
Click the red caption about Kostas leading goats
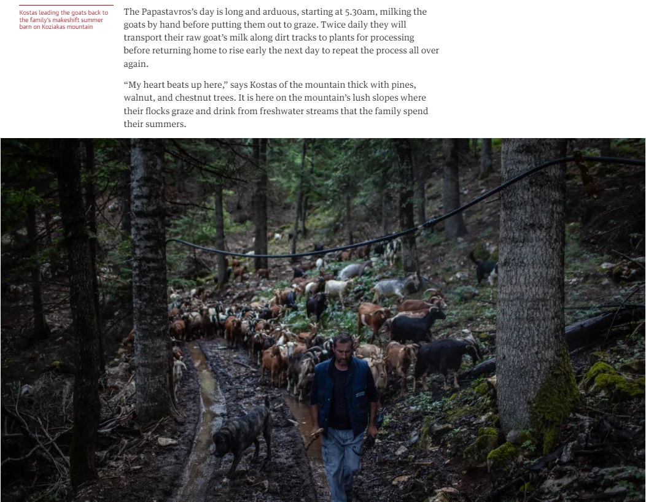pyautogui.click(x=64, y=20)
